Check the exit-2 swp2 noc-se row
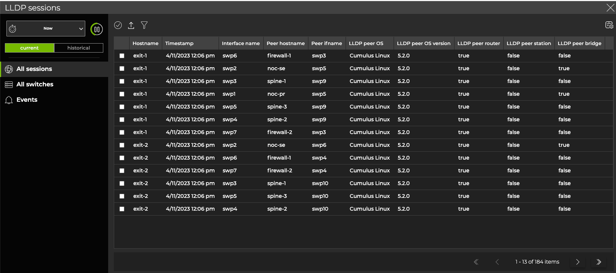 [122, 145]
